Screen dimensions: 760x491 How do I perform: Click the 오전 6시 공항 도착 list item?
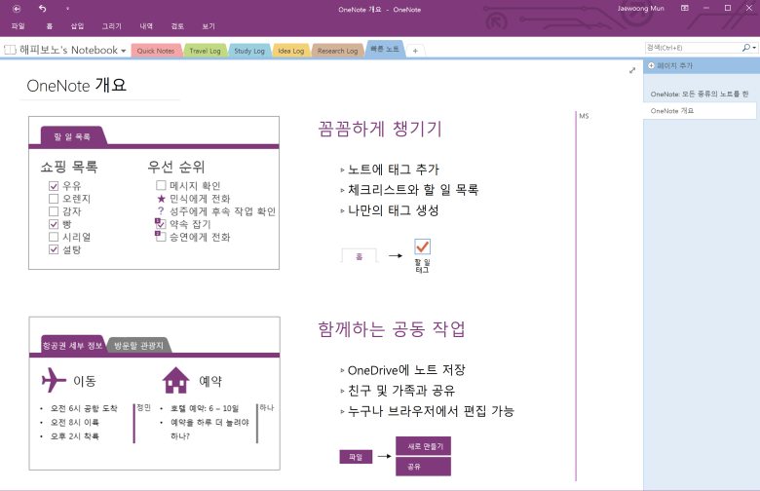click(84, 408)
